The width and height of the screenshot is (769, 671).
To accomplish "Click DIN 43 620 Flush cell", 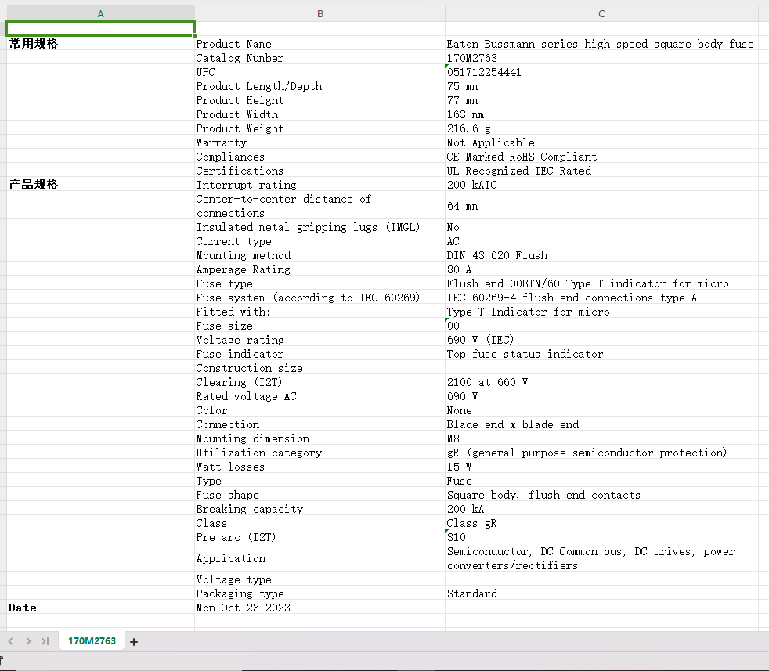I will click(x=601, y=255).
